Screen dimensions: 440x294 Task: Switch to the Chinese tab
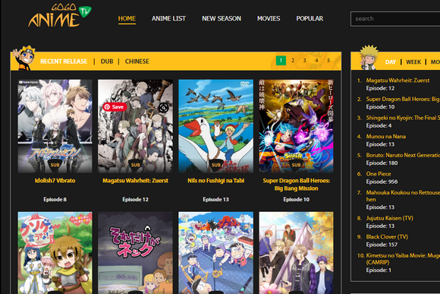point(137,62)
